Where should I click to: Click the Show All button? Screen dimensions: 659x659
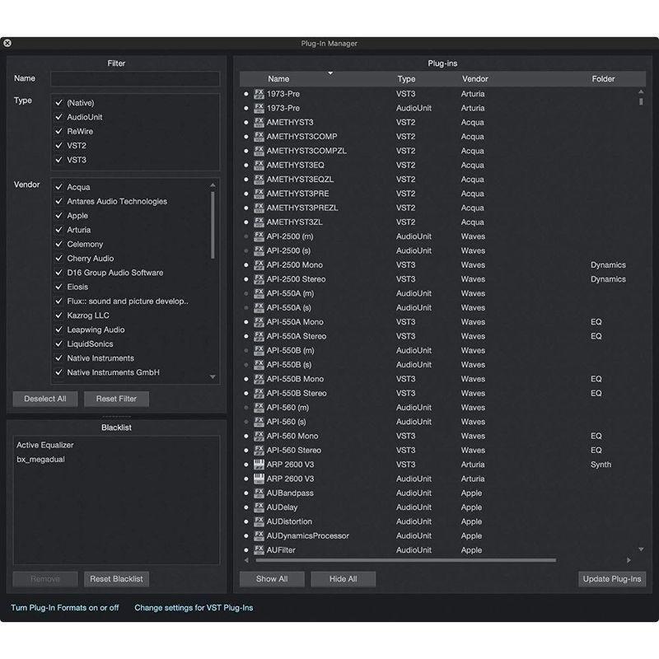click(272, 579)
